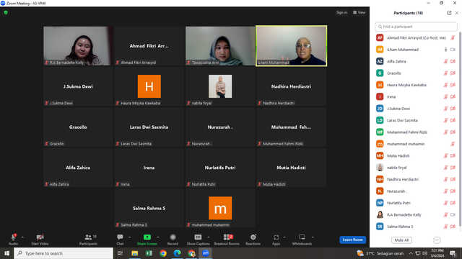The image size is (462, 259).
Task: Open the View layout menu
Action: click(x=359, y=12)
